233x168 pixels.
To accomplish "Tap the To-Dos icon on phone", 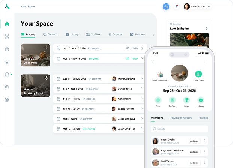I will pyautogui.click(x=172, y=100).
